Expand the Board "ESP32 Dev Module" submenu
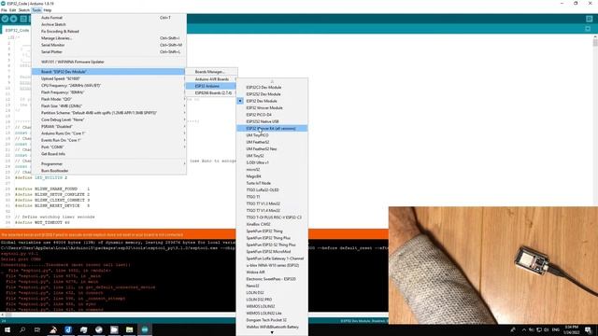Image resolution: width=598 pixels, height=336 pixels. coord(108,72)
